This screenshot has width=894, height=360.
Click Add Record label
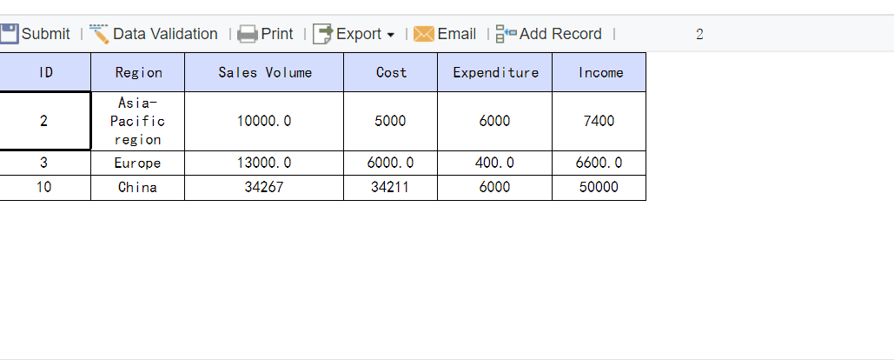point(560,34)
